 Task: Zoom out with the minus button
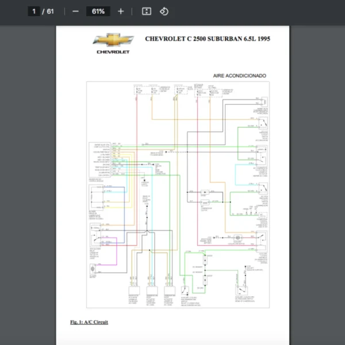pos(75,11)
